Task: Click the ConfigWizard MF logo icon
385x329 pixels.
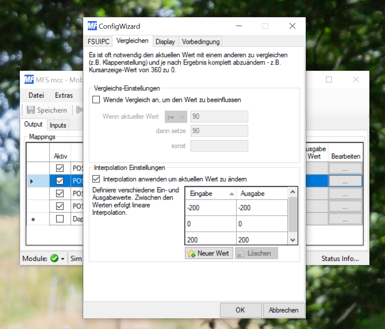Action: [x=92, y=26]
